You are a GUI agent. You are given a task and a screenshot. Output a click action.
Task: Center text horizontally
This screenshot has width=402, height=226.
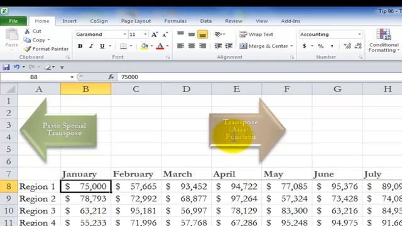192,46
